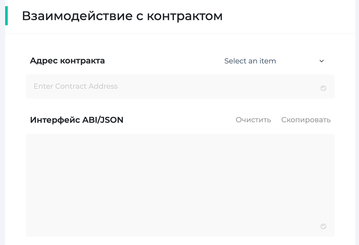This screenshot has width=359, height=245.
Task: Open the Select an item dropdown
Action: (x=275, y=61)
